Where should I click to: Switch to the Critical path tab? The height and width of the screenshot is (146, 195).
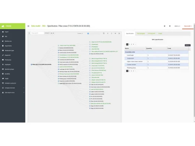pyautogui.click(x=151, y=33)
